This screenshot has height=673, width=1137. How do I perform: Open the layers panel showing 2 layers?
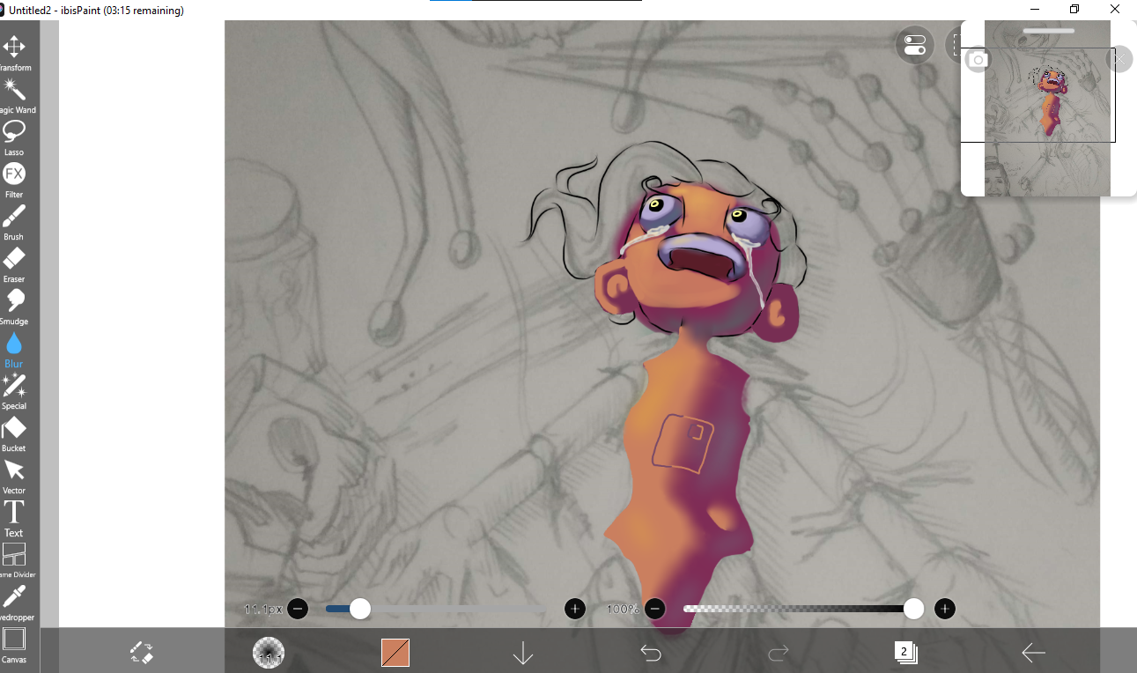(905, 652)
